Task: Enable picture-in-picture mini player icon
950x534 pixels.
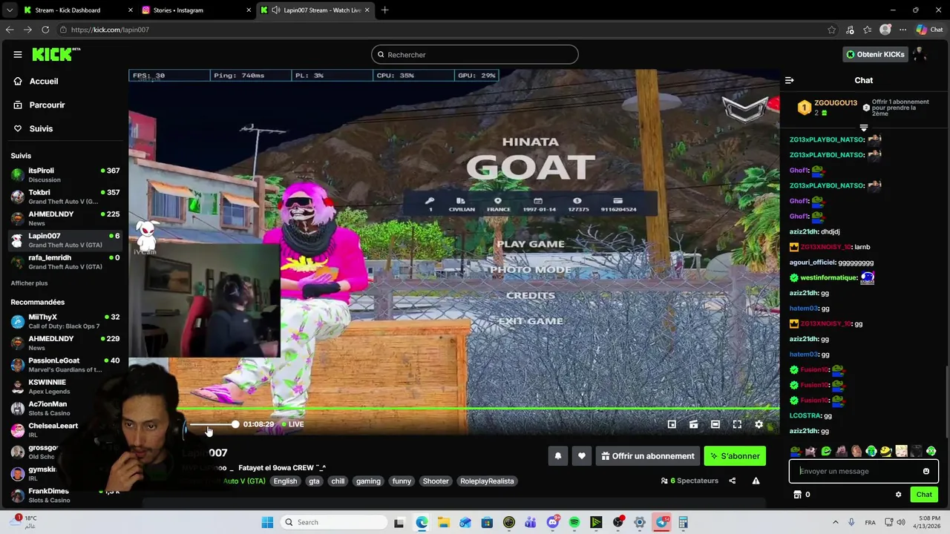Action: [672, 424]
